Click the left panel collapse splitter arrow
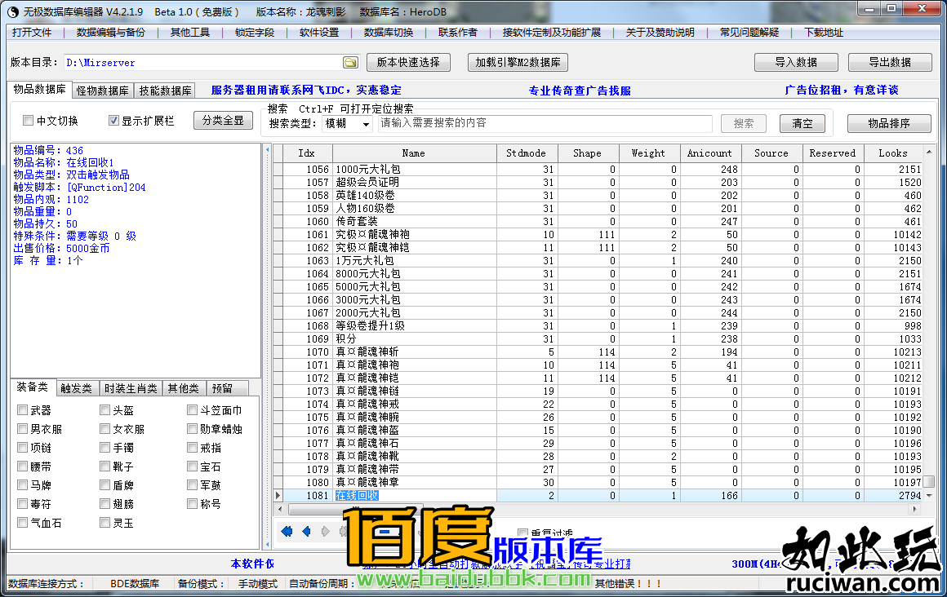947x597 pixels. pos(266,150)
